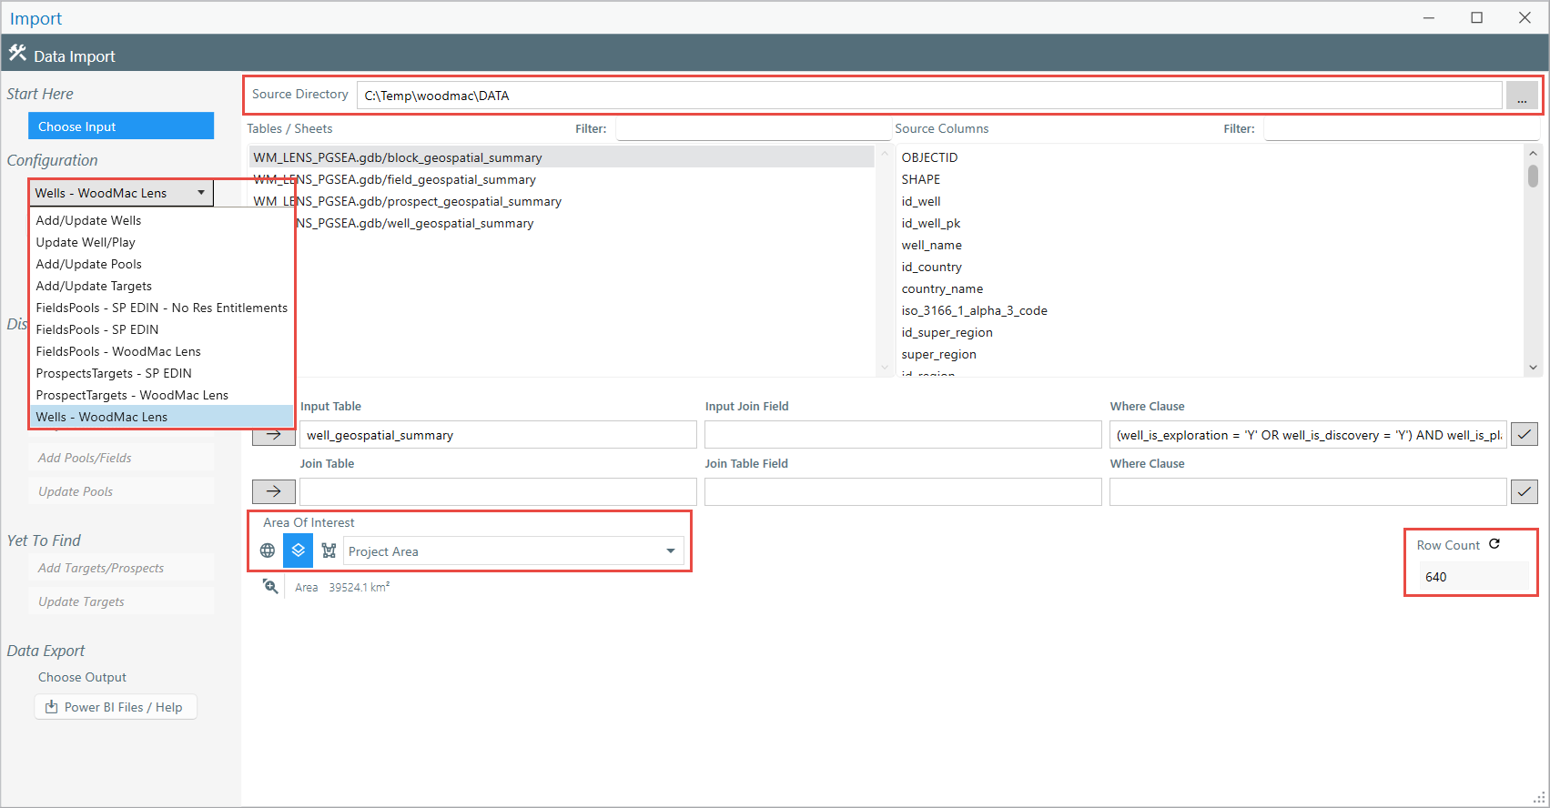Click Add Pools/Fields button
The width and height of the screenshot is (1550, 808).
pos(121,458)
